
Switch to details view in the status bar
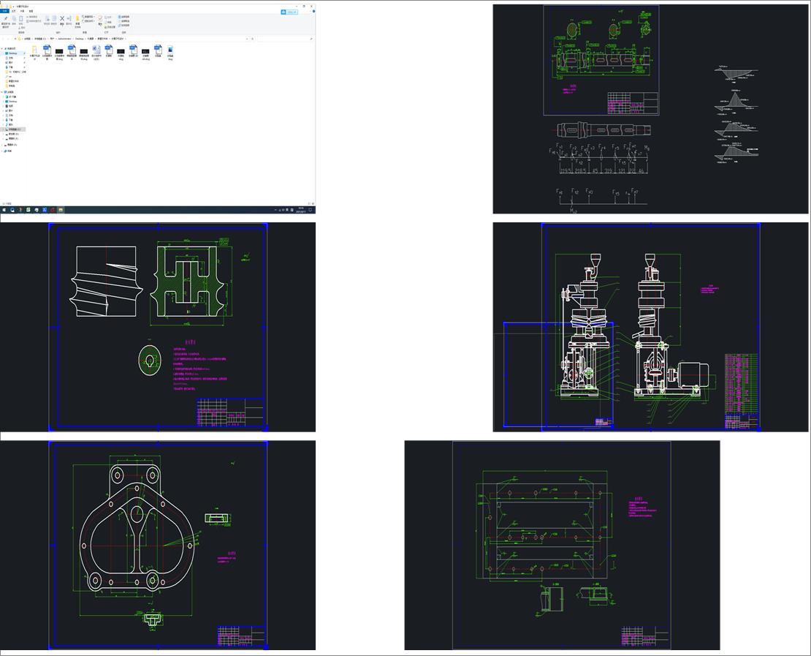point(311,203)
